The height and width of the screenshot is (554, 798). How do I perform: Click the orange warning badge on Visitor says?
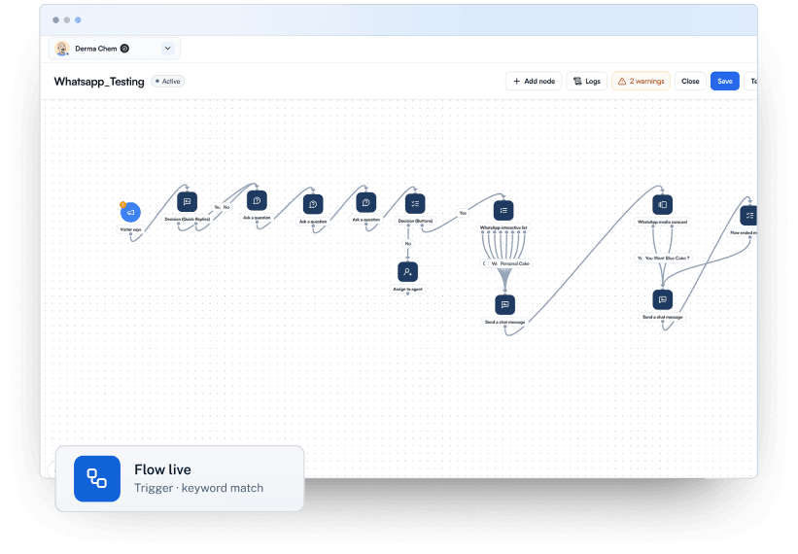point(122,204)
